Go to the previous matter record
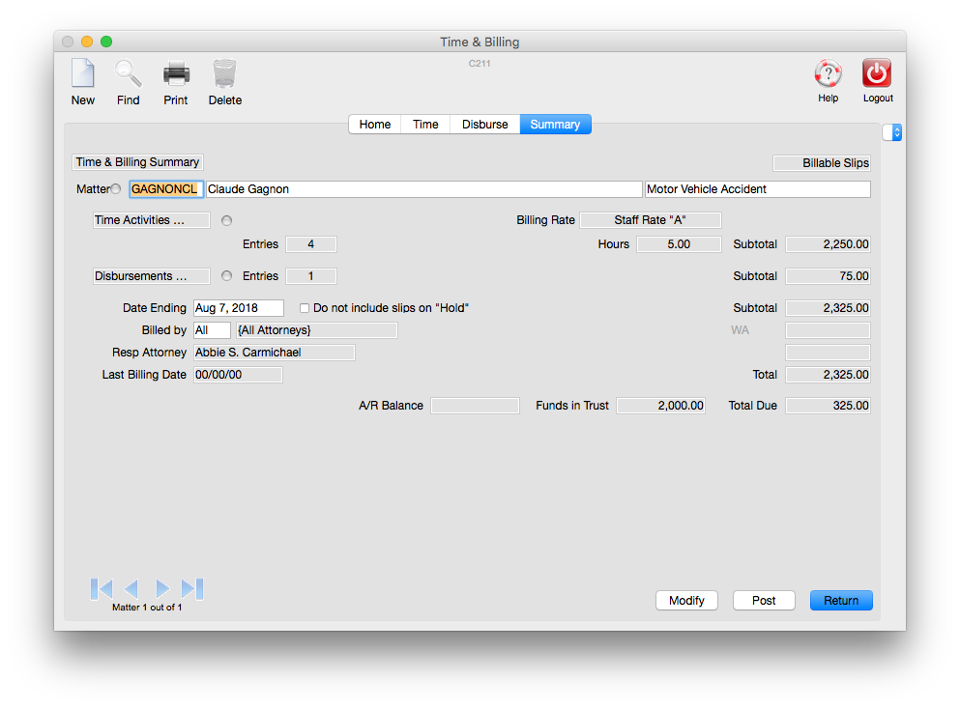 [131, 588]
